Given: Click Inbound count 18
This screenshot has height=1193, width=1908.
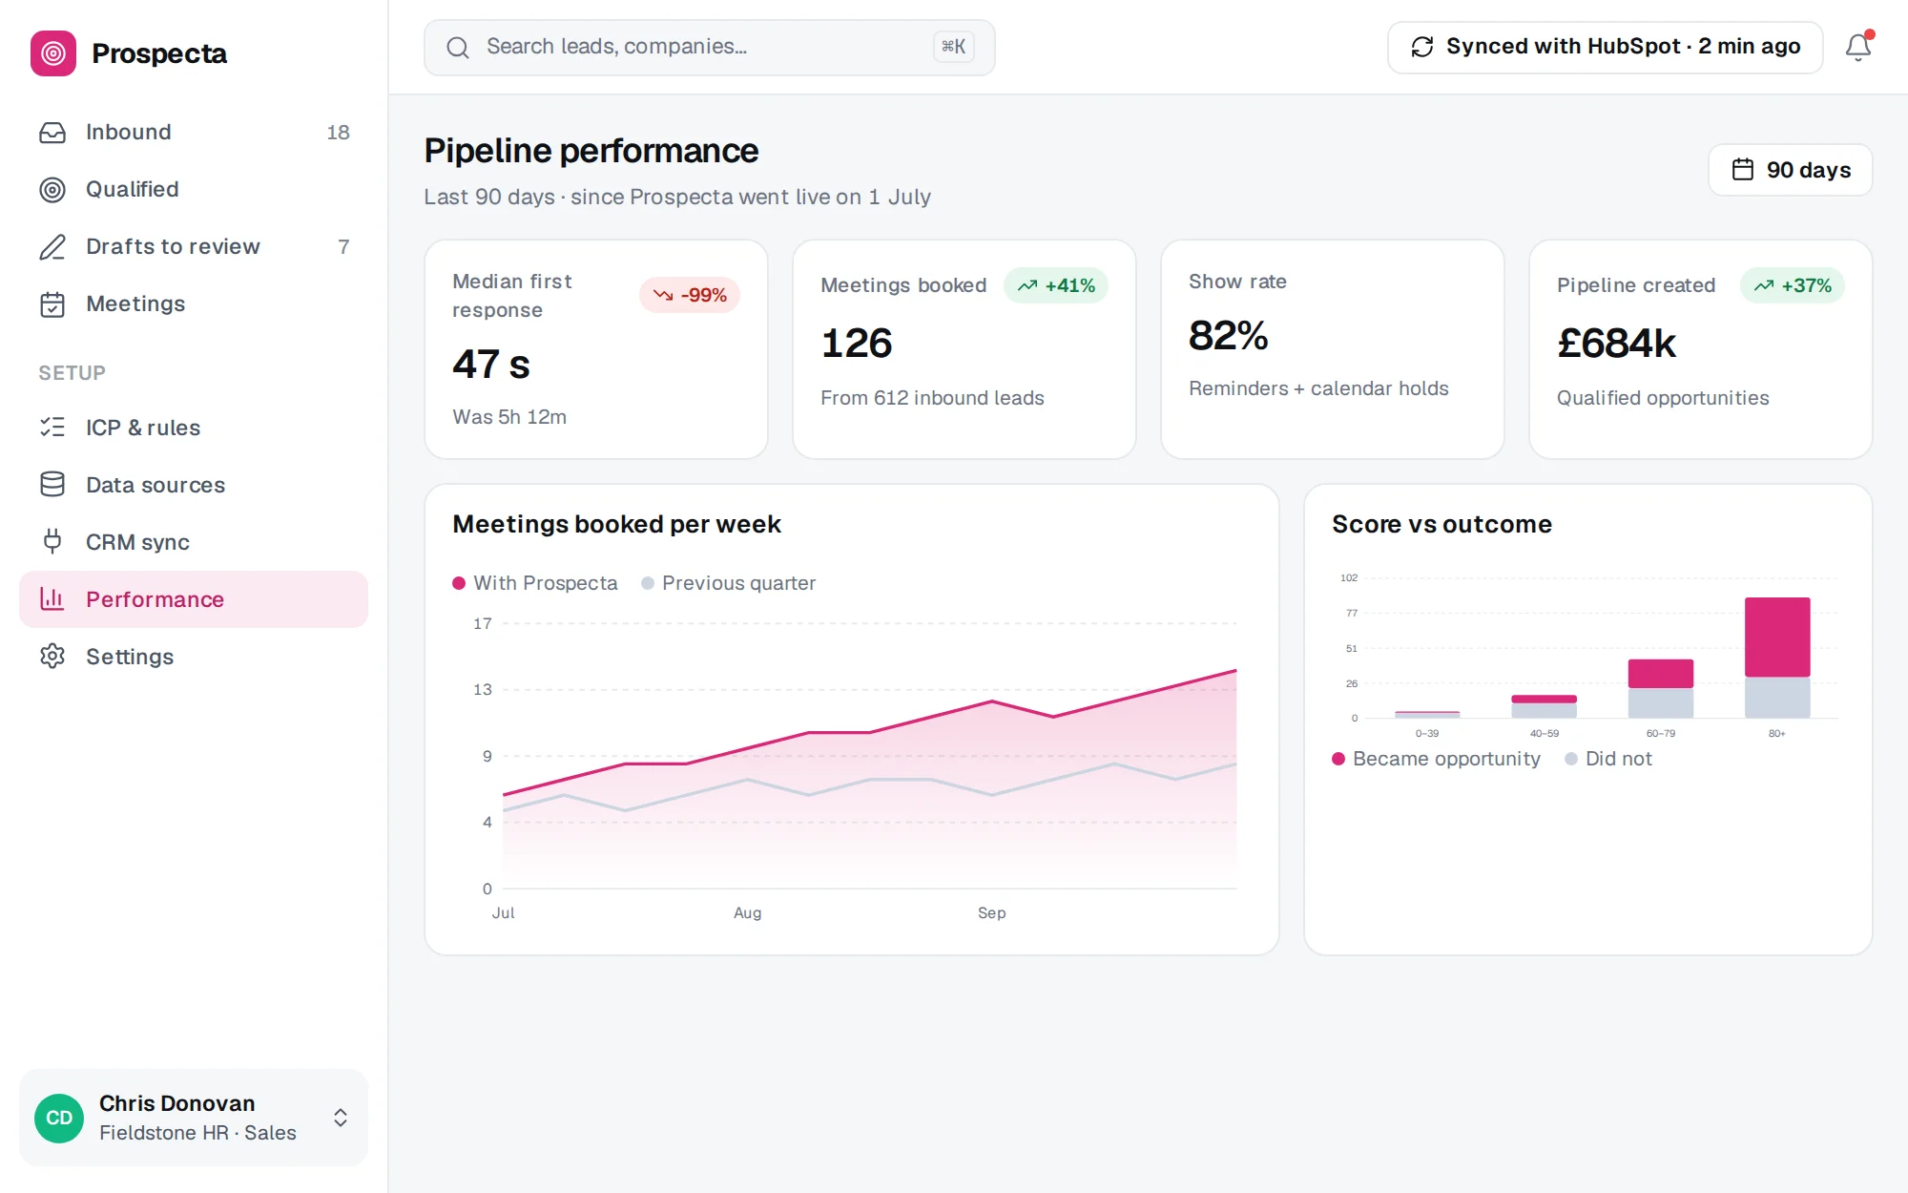Looking at the screenshot, I should pos(338,133).
